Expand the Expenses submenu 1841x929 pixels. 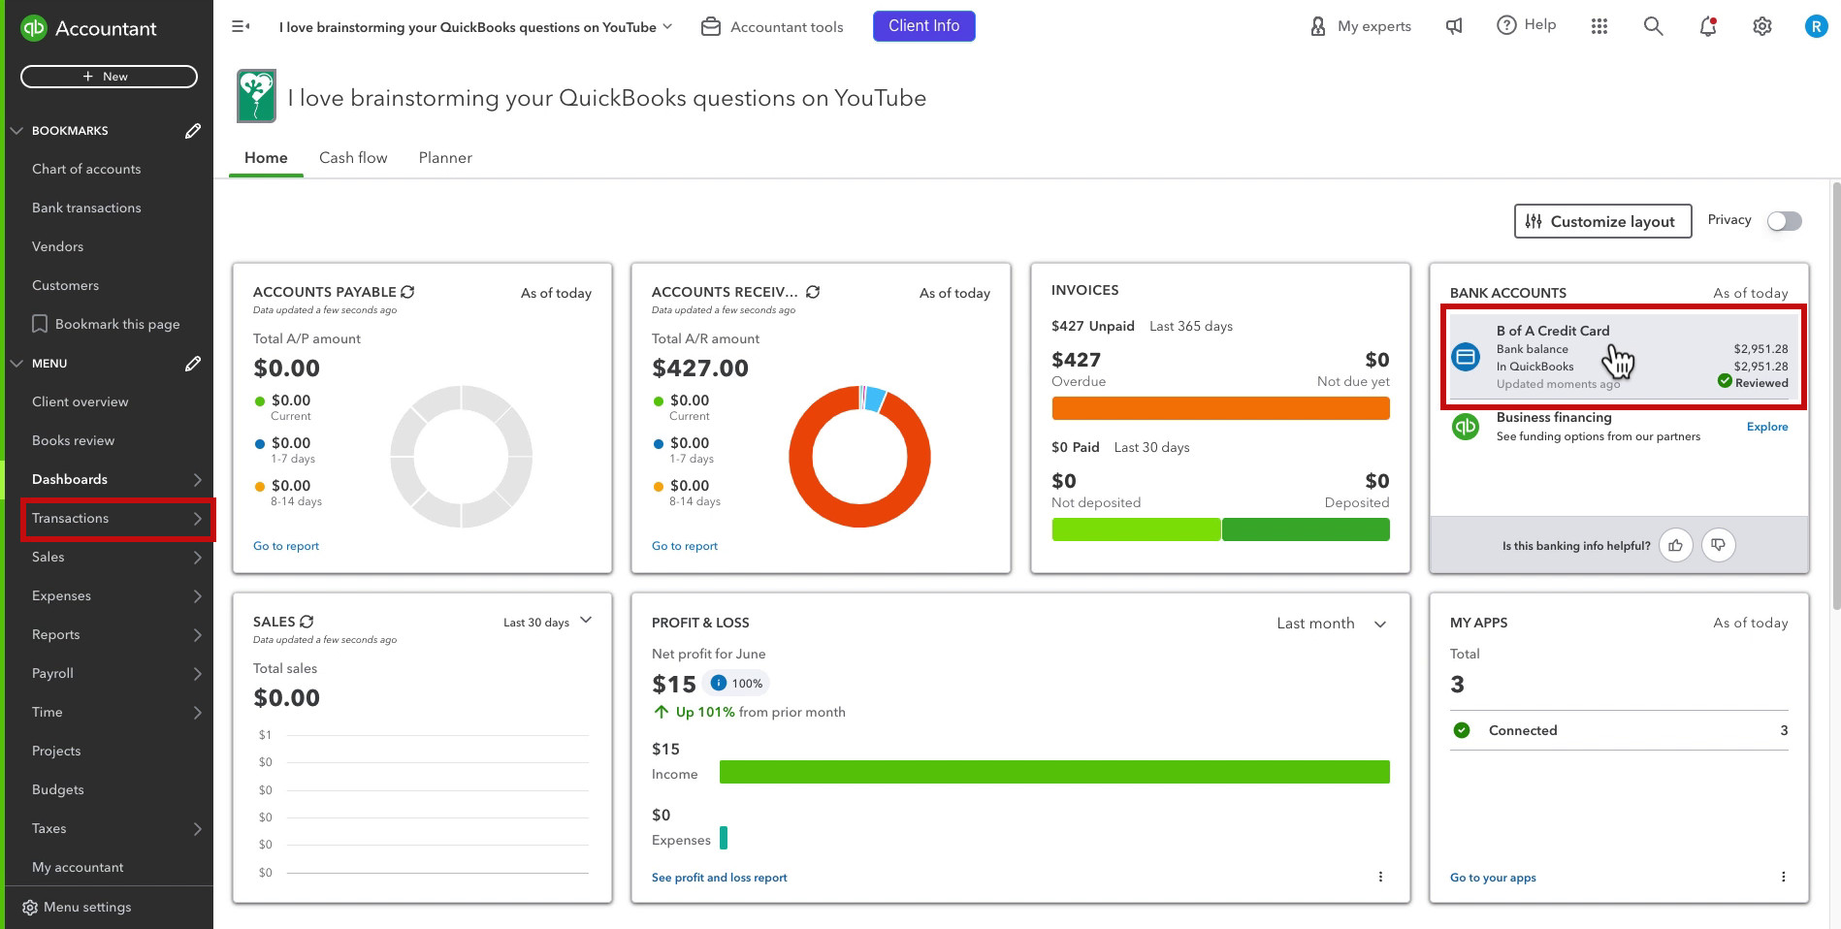coord(197,596)
